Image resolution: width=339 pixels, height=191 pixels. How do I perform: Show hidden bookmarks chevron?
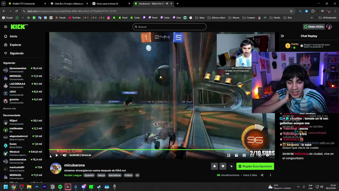312,18
